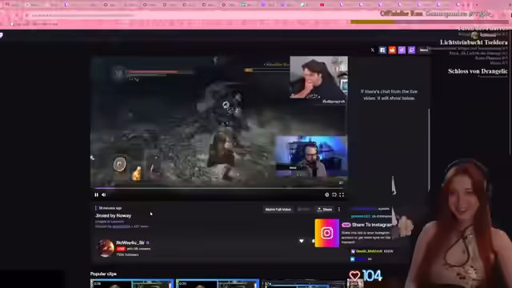Share the clip on Facebook

tap(382, 50)
